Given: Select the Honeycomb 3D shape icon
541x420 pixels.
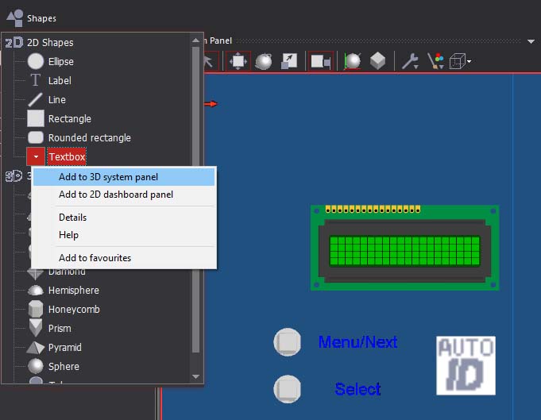Looking at the screenshot, I should tap(36, 309).
